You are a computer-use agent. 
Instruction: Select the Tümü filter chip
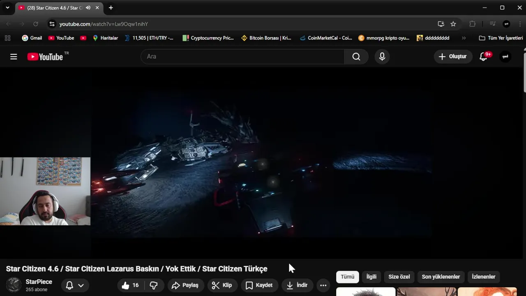click(x=347, y=277)
